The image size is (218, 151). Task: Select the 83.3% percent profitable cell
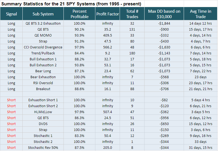(79, 136)
